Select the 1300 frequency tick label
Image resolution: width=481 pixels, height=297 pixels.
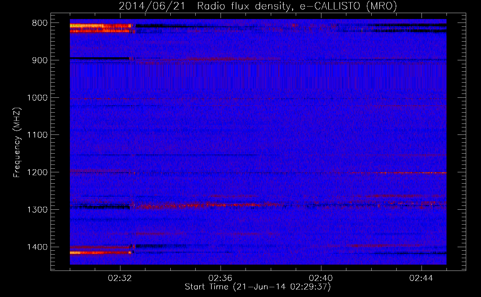[37, 210]
